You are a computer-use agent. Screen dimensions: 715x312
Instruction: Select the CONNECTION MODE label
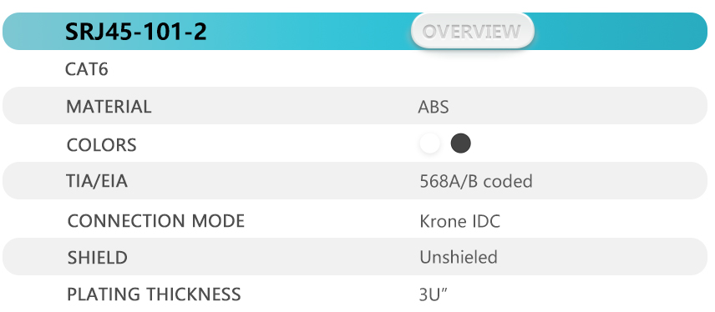(156, 221)
